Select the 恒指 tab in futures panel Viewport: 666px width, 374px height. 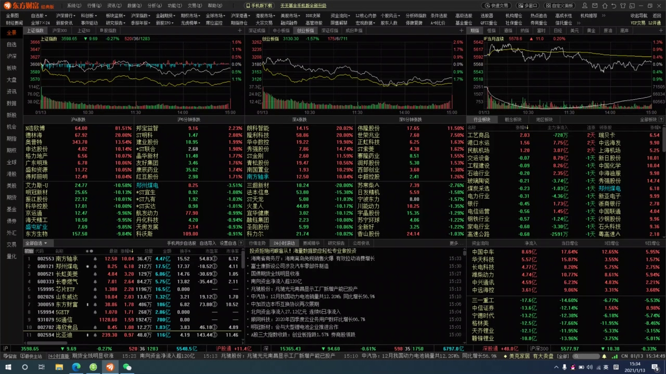coord(492,31)
